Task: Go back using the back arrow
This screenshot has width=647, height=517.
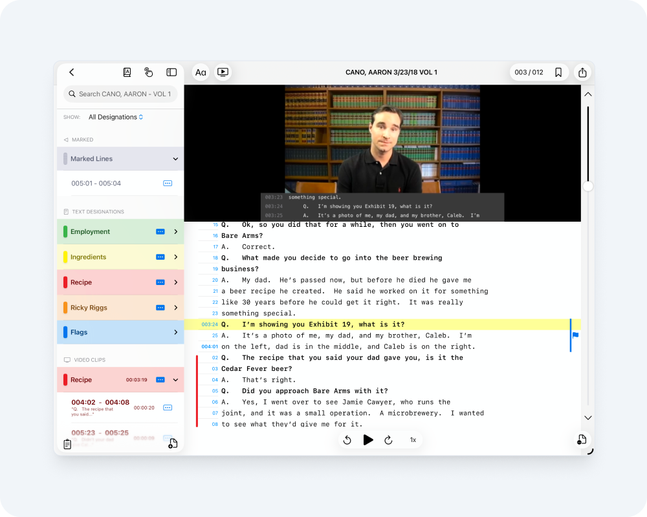Action: pos(72,72)
